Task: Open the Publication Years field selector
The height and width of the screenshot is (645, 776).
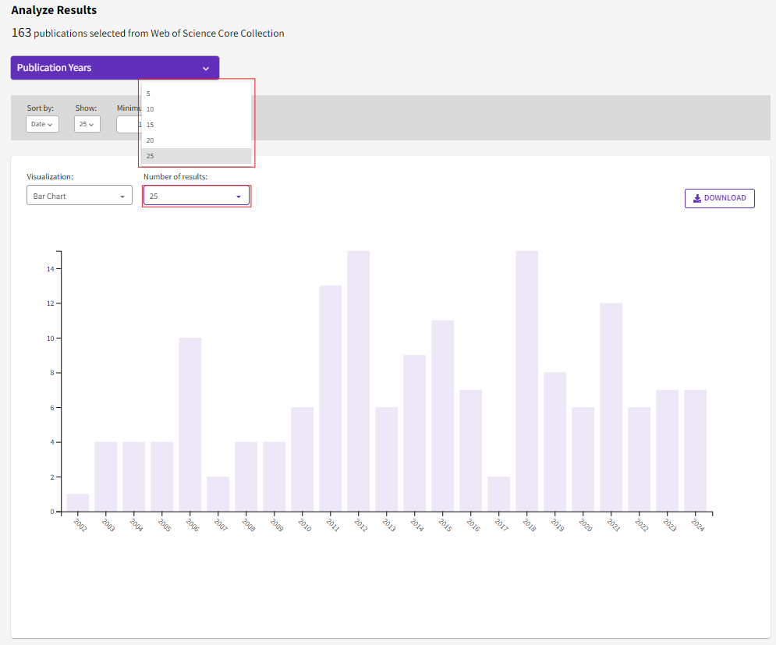Action: click(115, 68)
